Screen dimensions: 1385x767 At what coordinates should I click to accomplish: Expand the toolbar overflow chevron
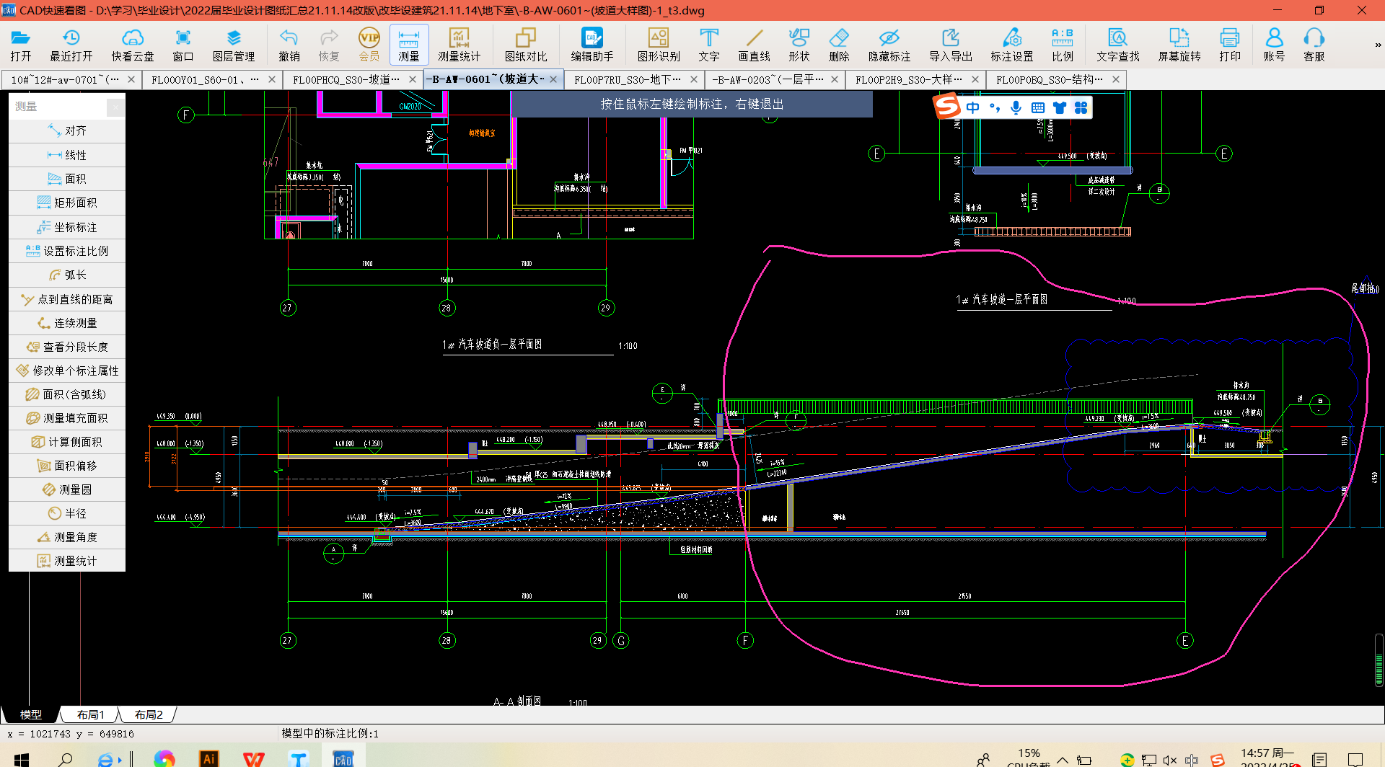pos(1378,45)
